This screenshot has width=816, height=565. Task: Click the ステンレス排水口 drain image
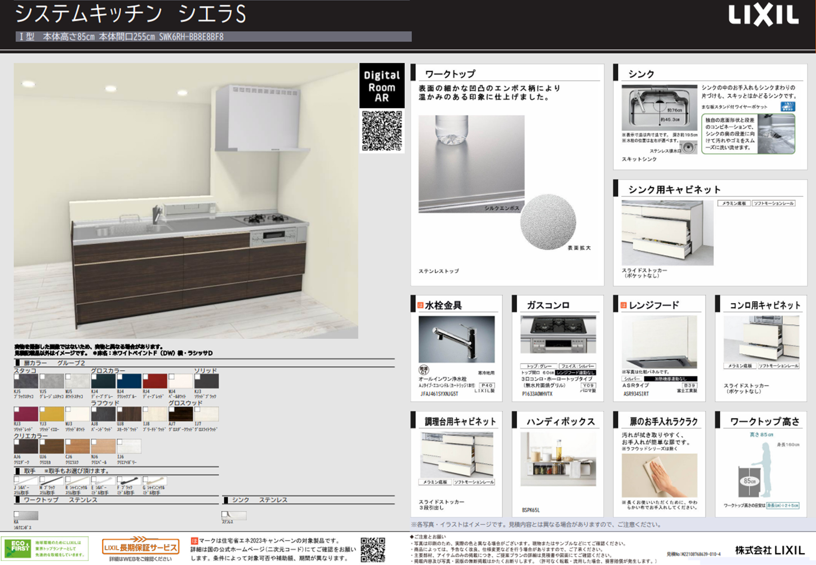[x=689, y=147]
